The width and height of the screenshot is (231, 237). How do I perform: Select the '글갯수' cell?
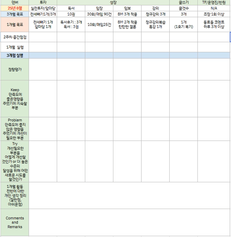pyautogui.click(x=184, y=8)
